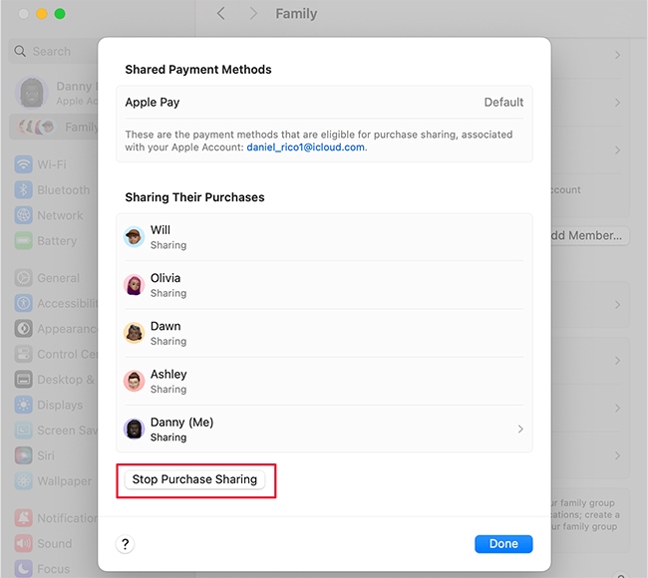The height and width of the screenshot is (578, 648).
Task: Click the Apple Pay payment method row
Action: [324, 102]
